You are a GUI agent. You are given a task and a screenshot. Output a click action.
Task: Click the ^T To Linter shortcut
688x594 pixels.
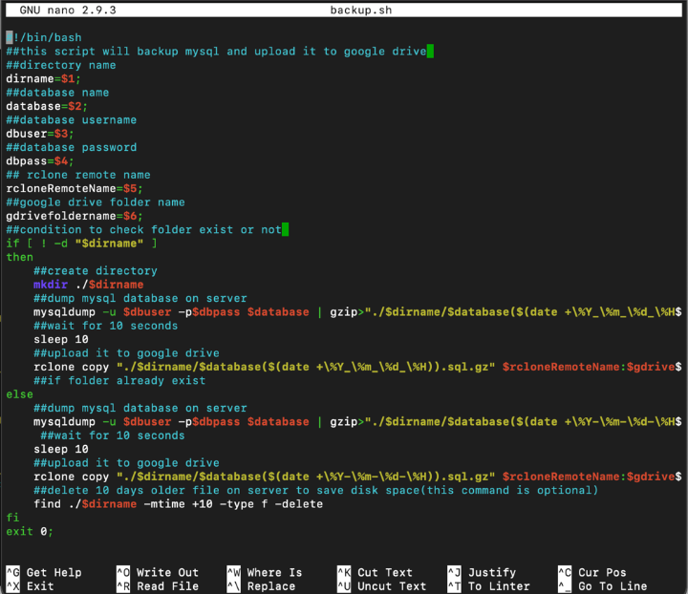(x=489, y=586)
